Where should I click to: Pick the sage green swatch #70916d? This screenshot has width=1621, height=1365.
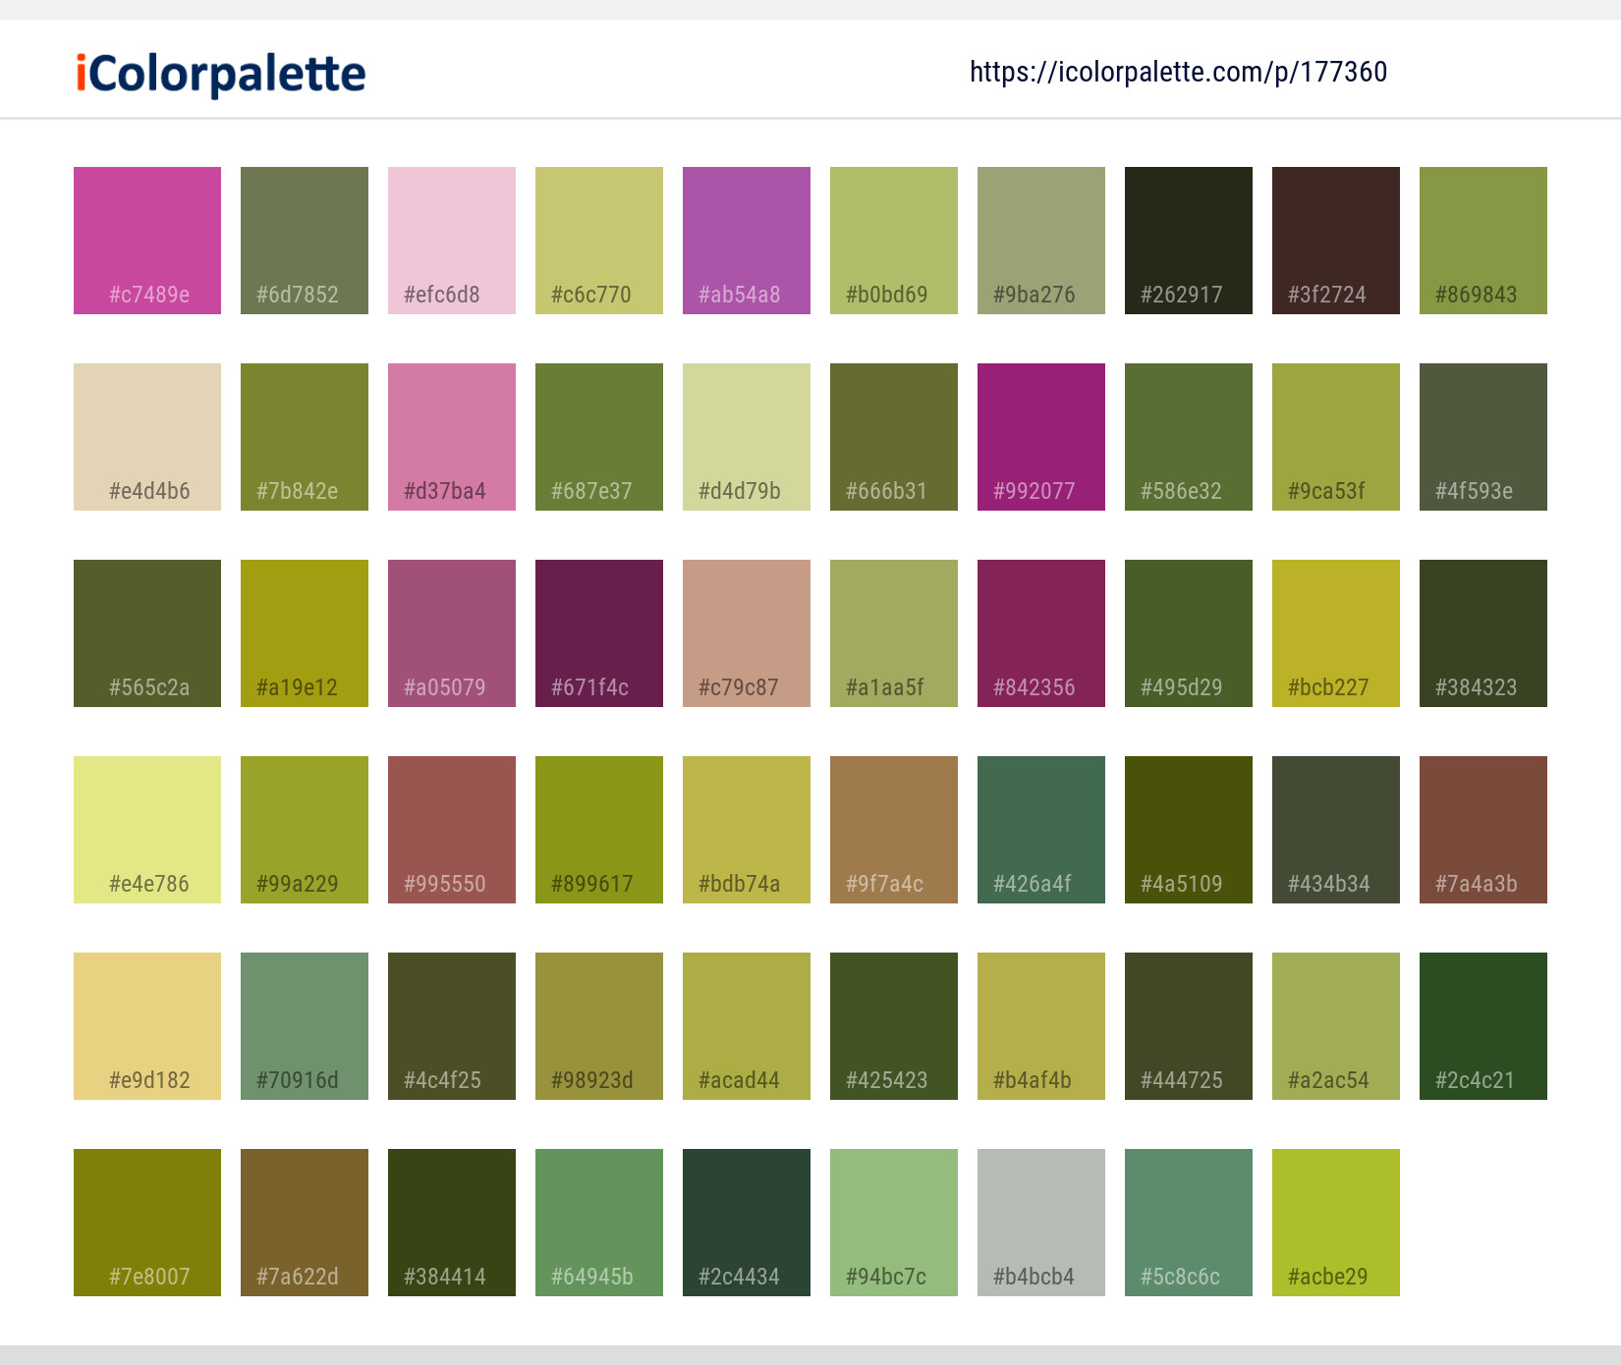[304, 1025]
